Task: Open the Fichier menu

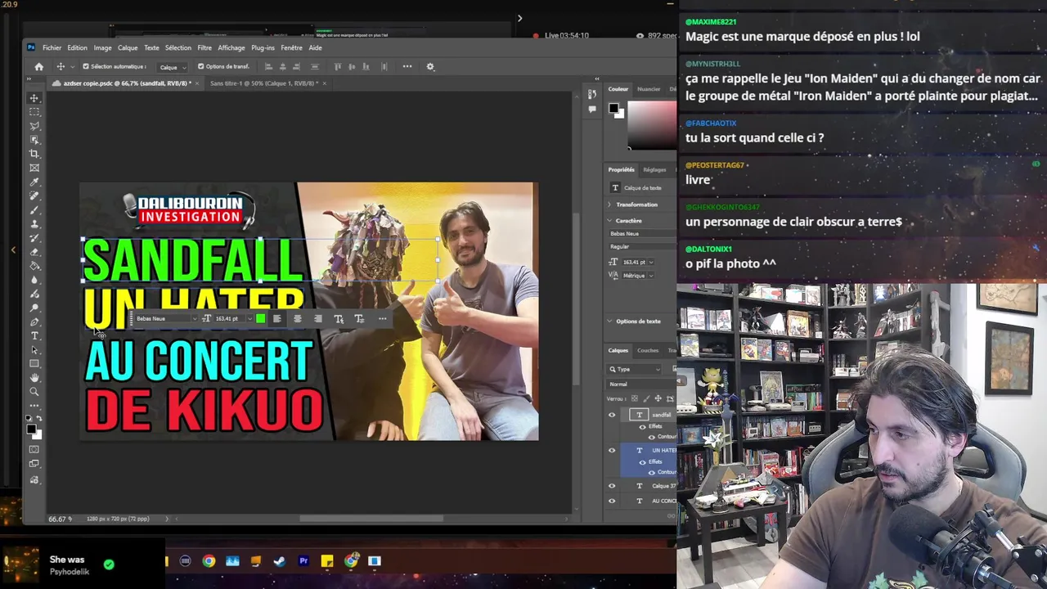Action: pyautogui.click(x=52, y=47)
